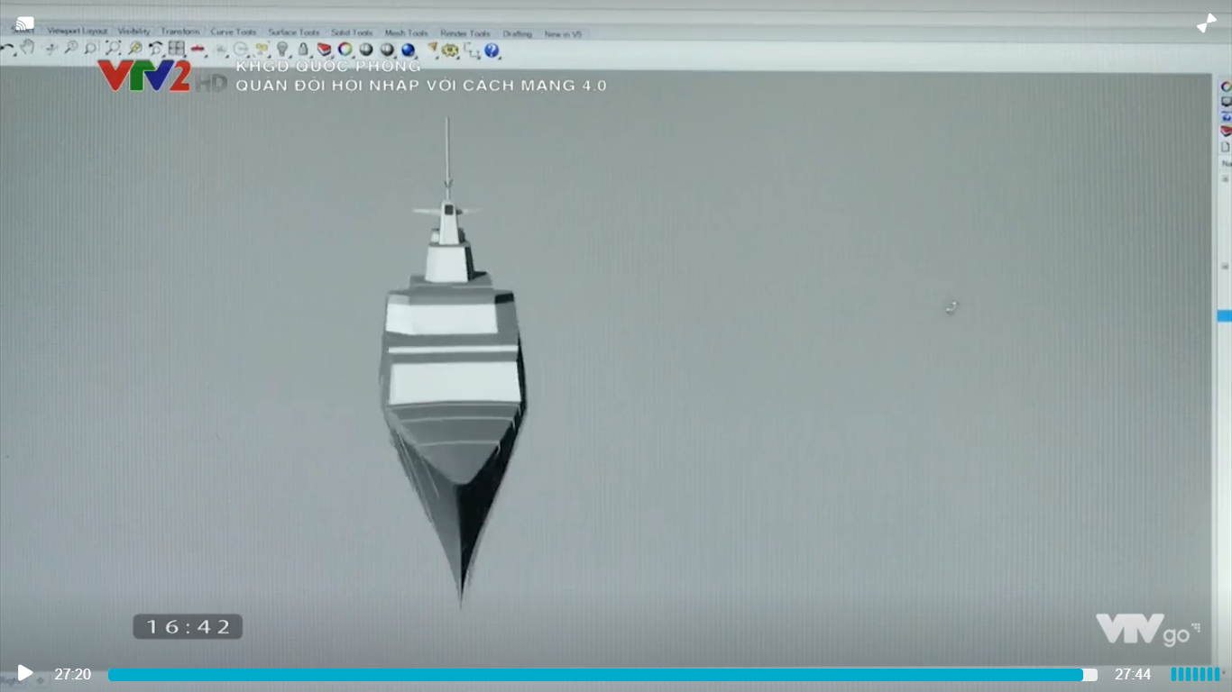Click the blue Help question mark icon
Screen dimensions: 1232x692
point(492,50)
